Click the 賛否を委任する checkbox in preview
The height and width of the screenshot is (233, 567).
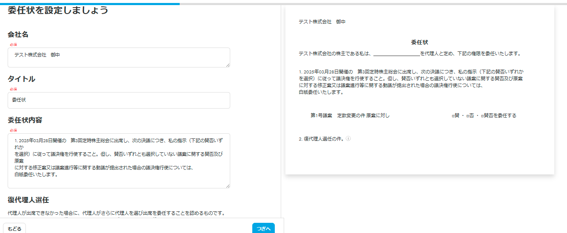pos(482,116)
